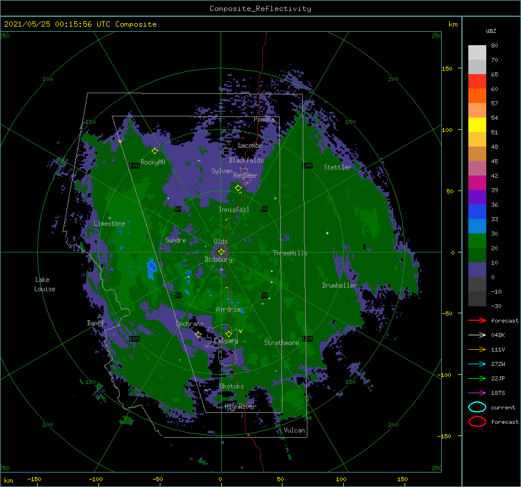This screenshot has width=521, height=487.
Task: Select the light grey 80 dBZ swatch
Action: coord(477,52)
